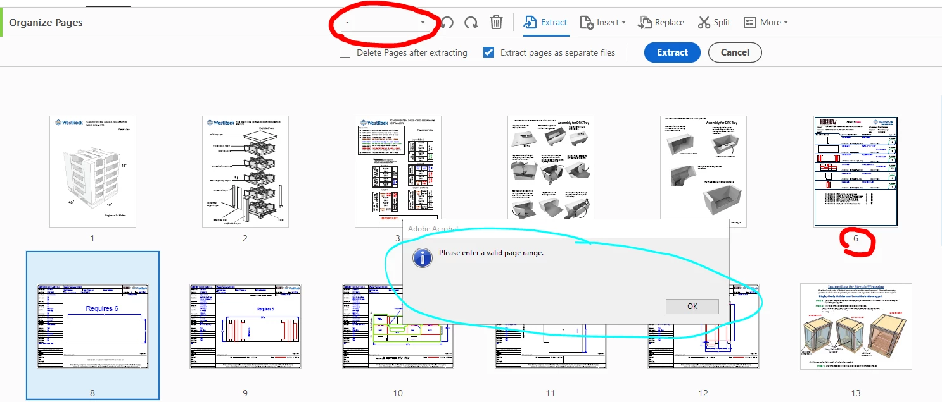Click the Replace pages tool
The height and width of the screenshot is (402, 942).
[x=661, y=23]
